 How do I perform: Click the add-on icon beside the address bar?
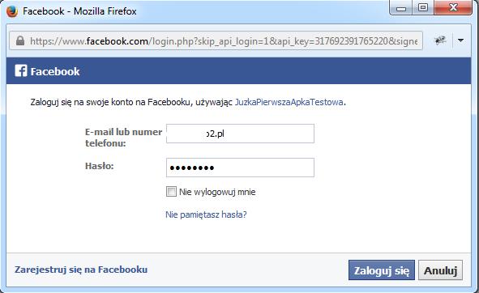440,40
